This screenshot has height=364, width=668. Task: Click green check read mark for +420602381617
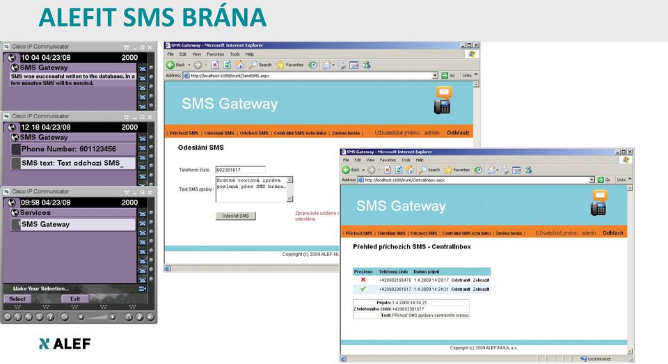click(x=363, y=289)
